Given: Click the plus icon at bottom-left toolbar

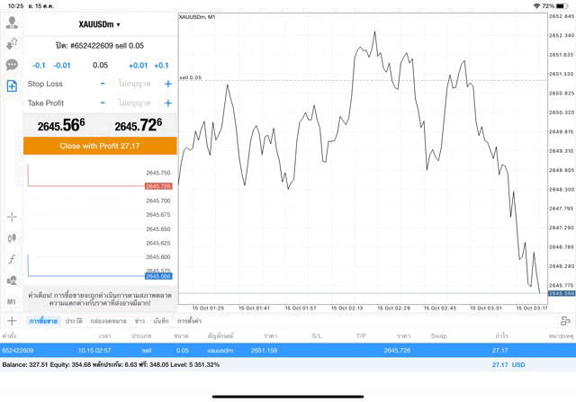Looking at the screenshot, I should 12,321.
